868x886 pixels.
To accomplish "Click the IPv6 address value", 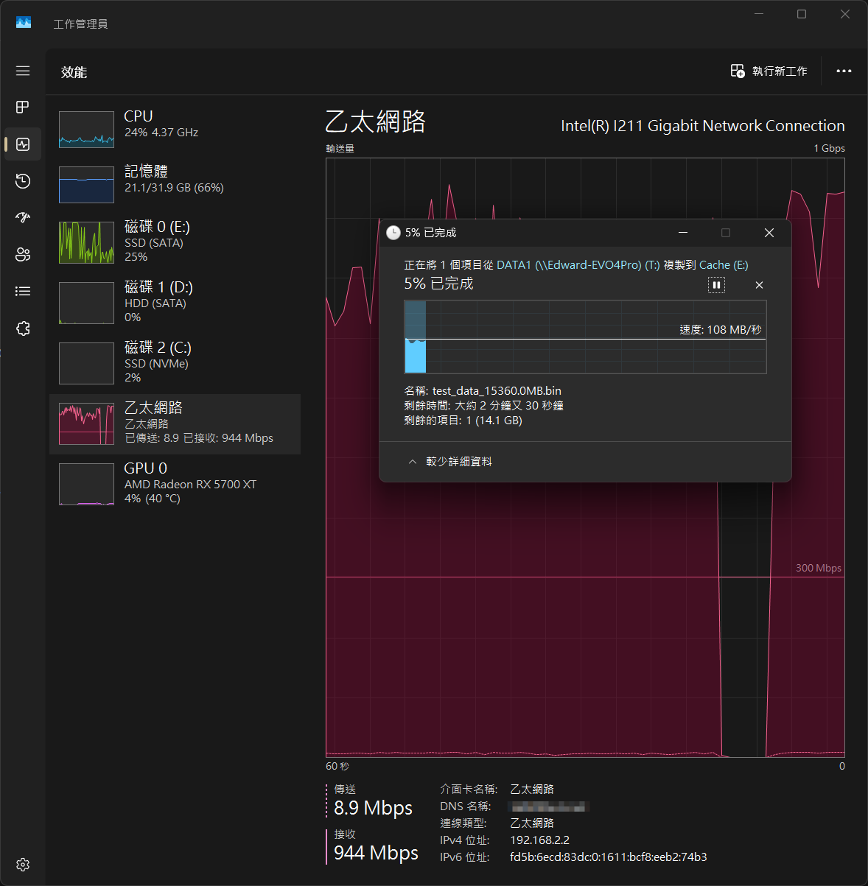I will (x=609, y=857).
